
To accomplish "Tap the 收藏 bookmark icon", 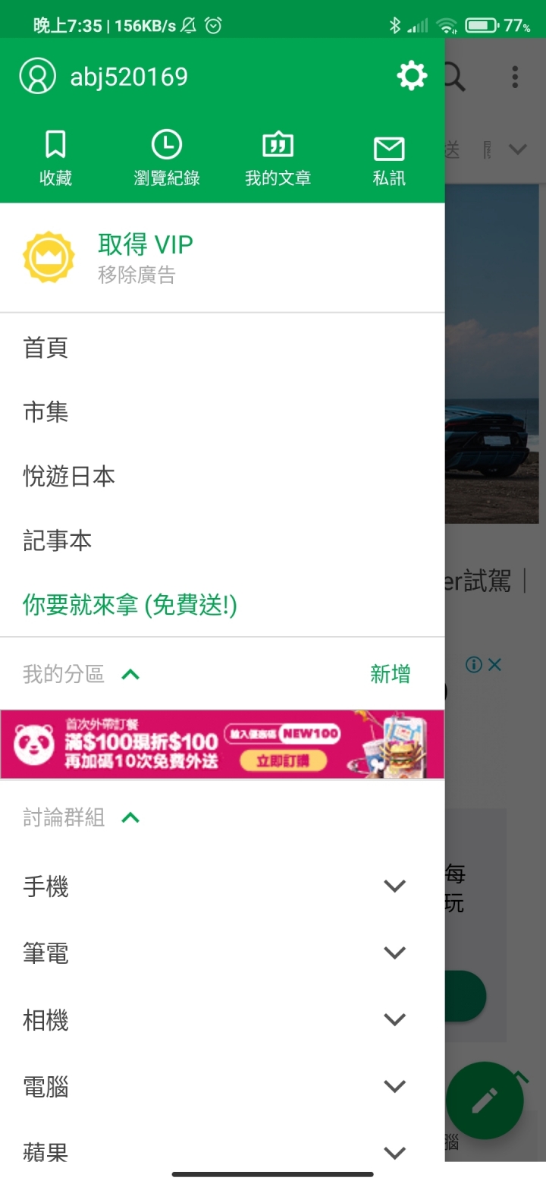I will click(55, 144).
